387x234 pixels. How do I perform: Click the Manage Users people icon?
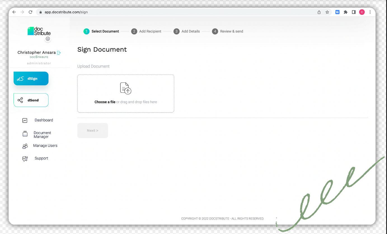(25, 146)
